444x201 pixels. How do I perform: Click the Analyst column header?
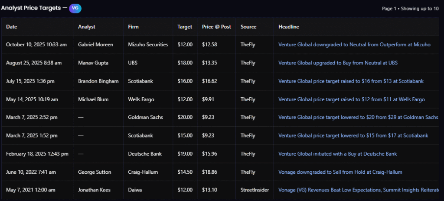tap(87, 27)
